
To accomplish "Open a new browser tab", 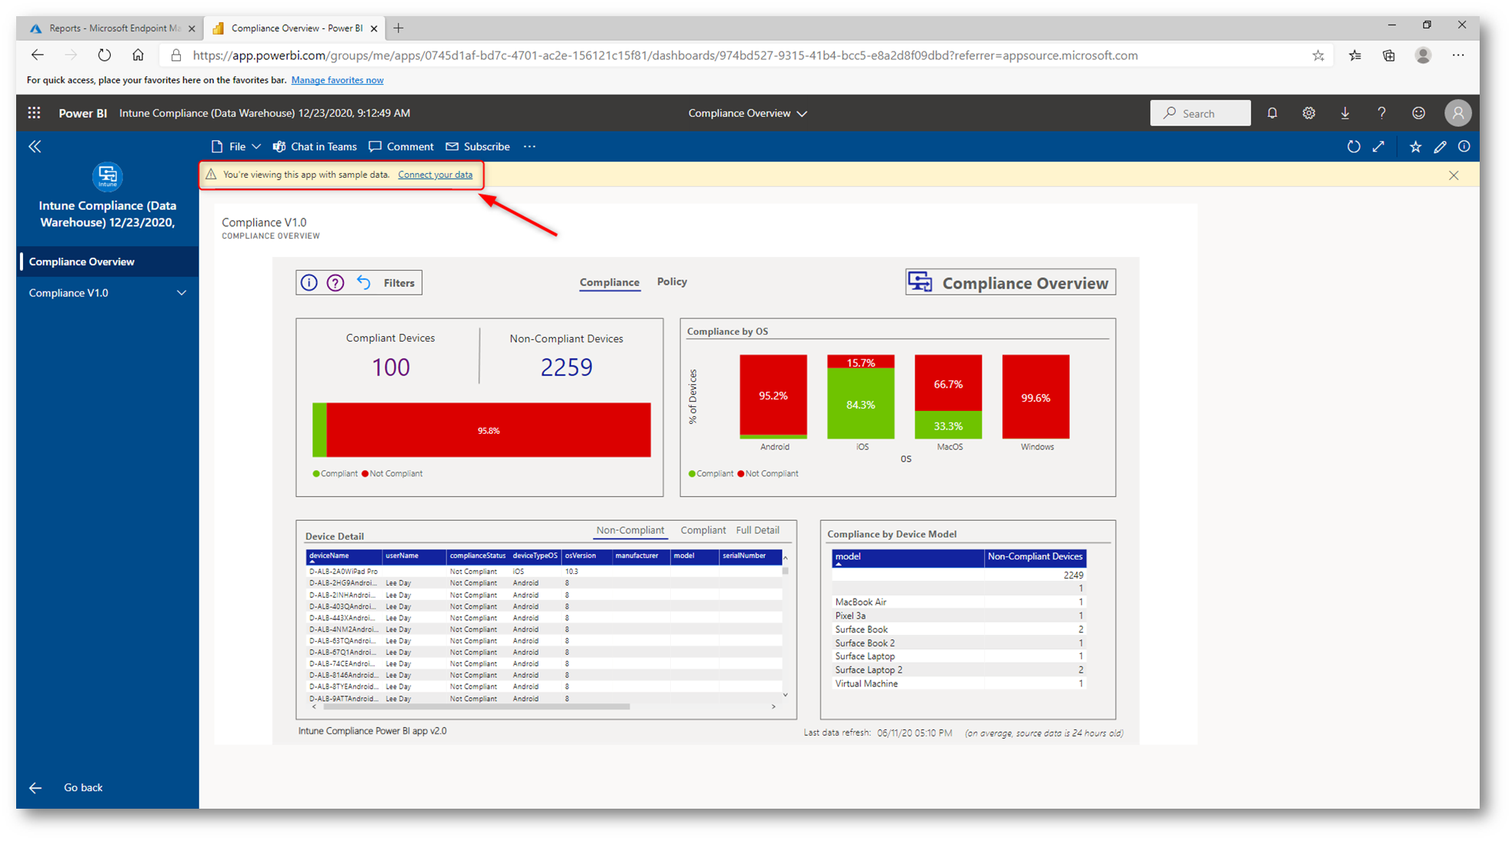I will point(398,28).
